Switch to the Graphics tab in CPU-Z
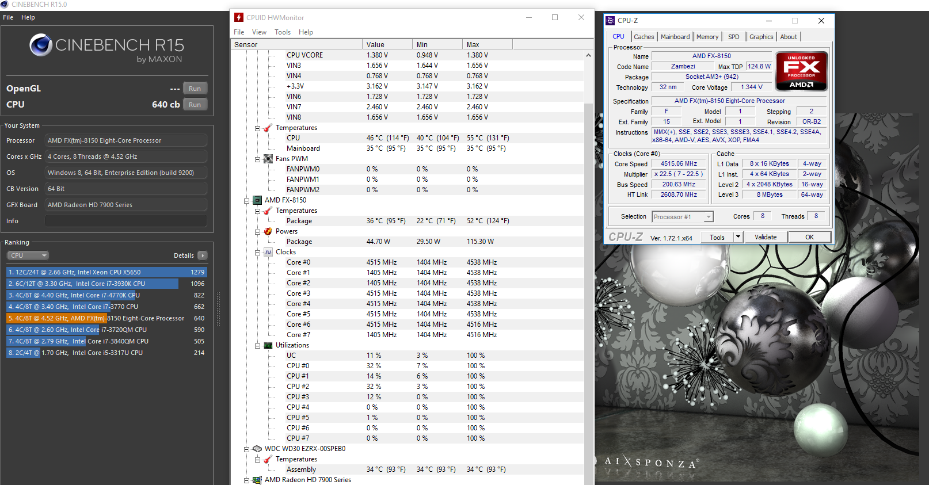929x485 pixels. (x=761, y=37)
